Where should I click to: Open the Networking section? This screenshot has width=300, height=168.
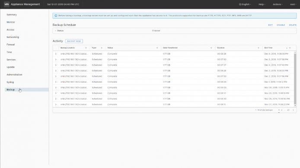(x=13, y=37)
